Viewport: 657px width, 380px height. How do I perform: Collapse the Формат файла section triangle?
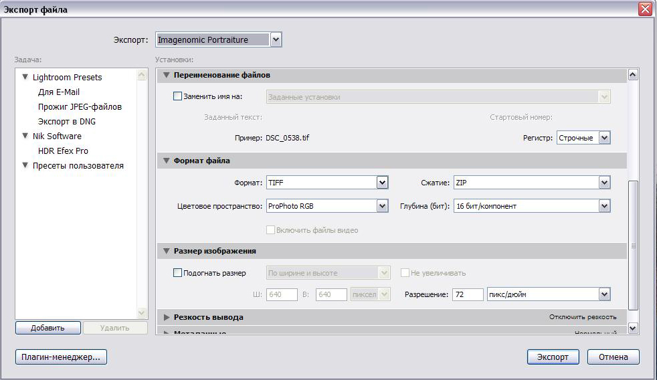pyautogui.click(x=167, y=161)
